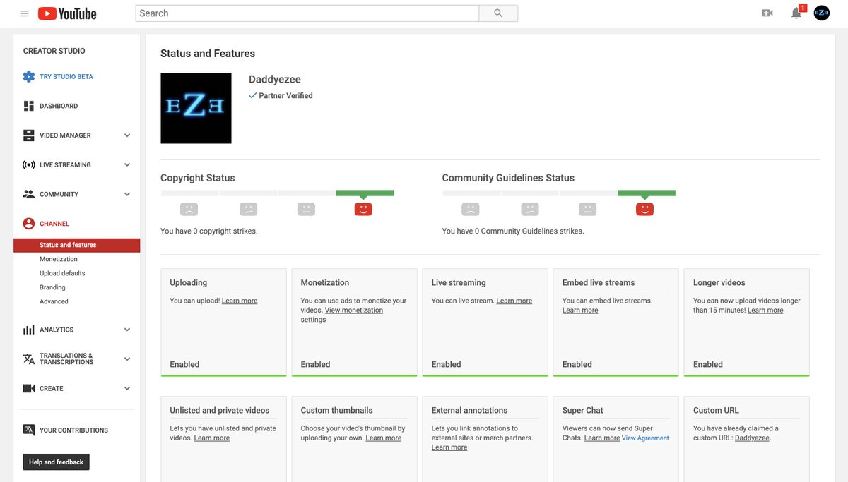
Task: Click the Translations & Transcriptions icon
Action: click(28, 359)
